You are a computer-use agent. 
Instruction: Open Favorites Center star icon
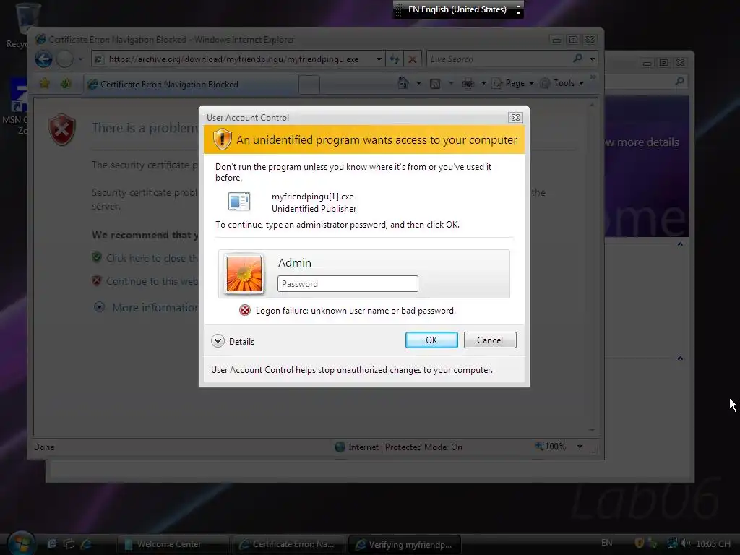[44, 84]
